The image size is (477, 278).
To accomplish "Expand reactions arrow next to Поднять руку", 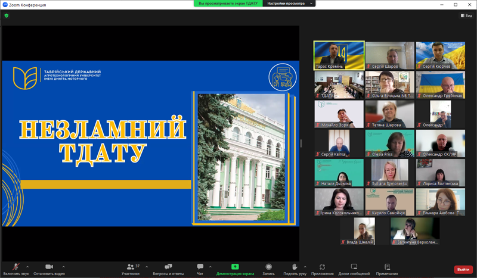I will 305,267.
